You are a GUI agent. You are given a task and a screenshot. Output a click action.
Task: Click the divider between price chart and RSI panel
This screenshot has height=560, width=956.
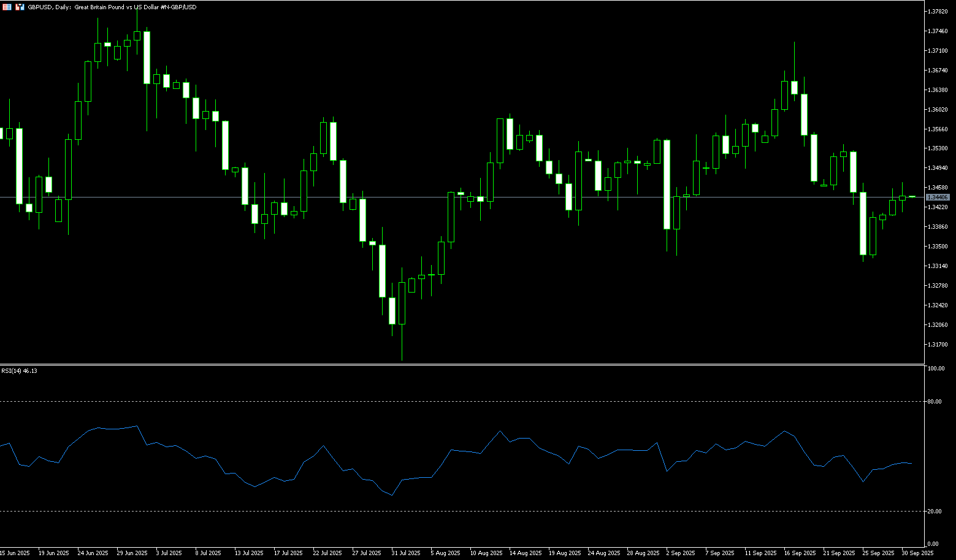460,365
